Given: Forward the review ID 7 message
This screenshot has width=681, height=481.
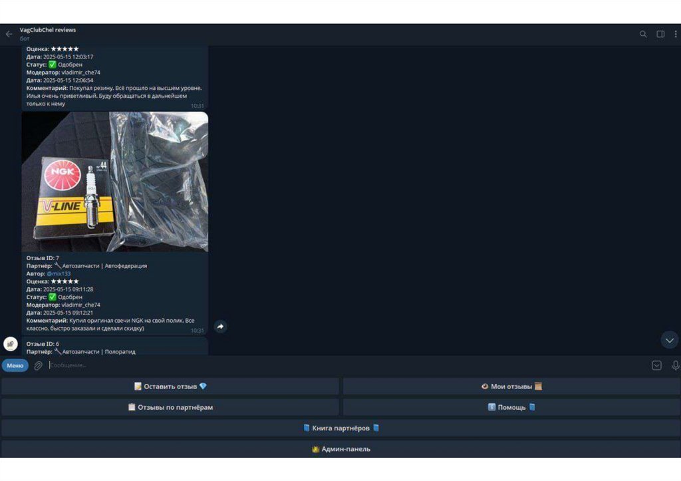Looking at the screenshot, I should click(221, 326).
